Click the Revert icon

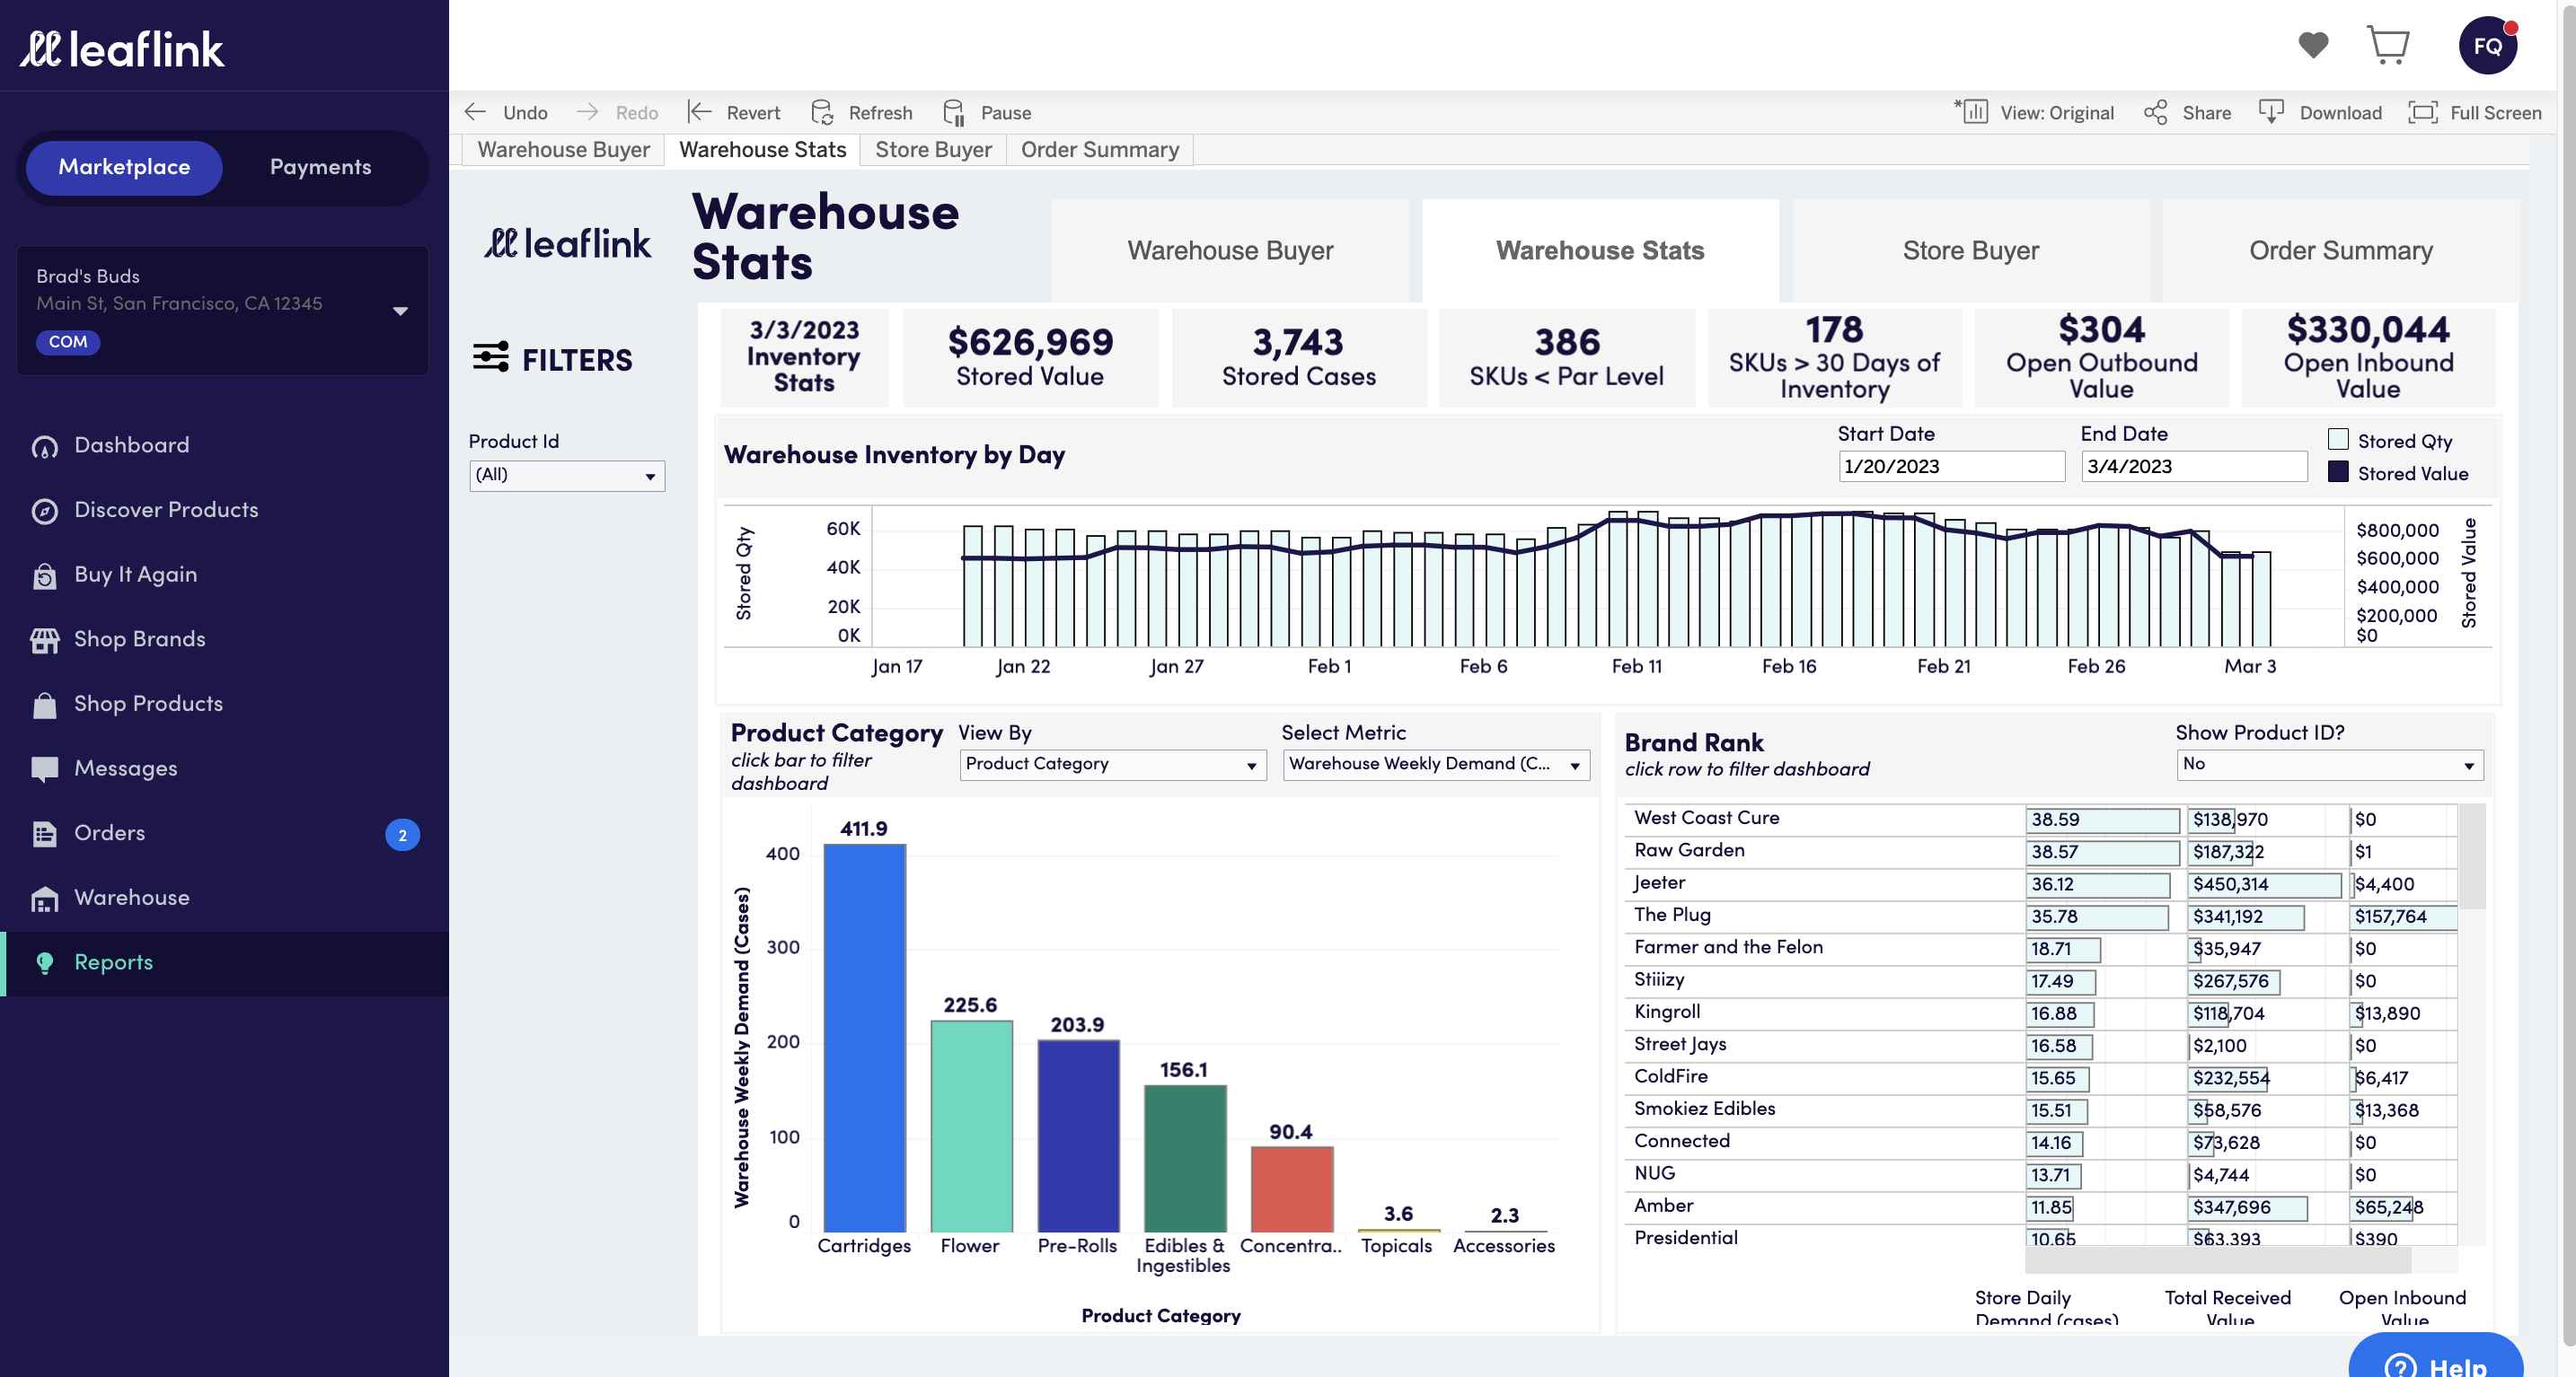[x=699, y=112]
